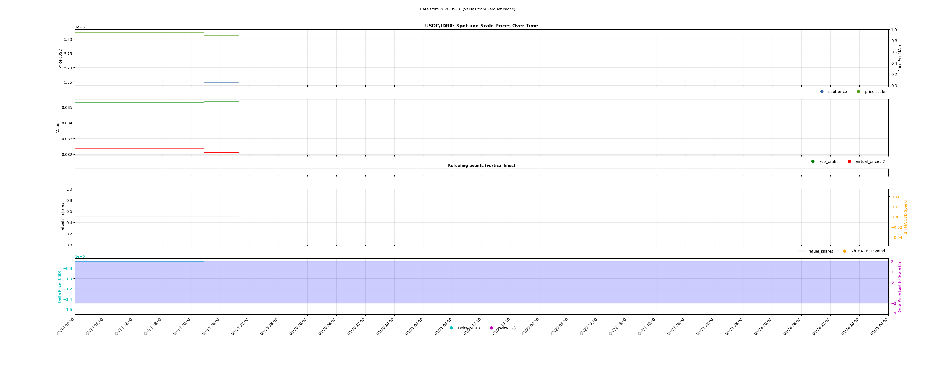
Task: Select the 'xcp_profit' legend label
Action: [x=829, y=162]
